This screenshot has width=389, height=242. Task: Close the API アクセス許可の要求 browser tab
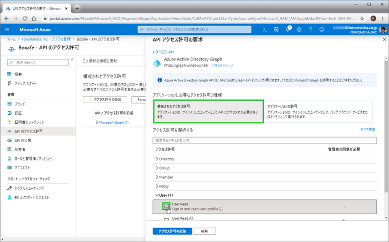pos(66,8)
